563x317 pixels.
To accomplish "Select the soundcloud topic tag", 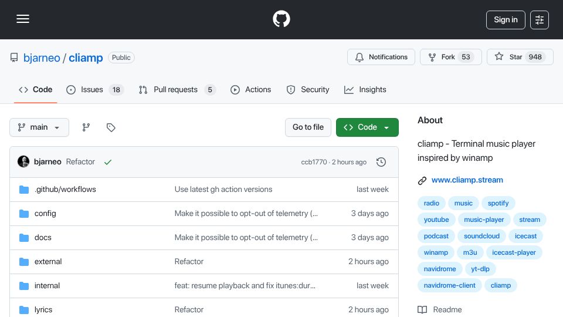I will coord(481,236).
